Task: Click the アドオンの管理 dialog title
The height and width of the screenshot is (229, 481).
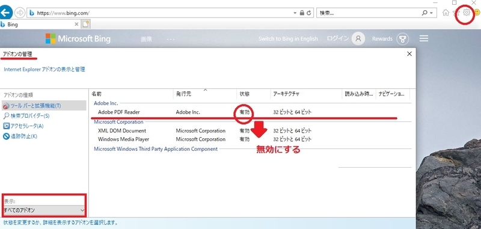Action: [17, 54]
